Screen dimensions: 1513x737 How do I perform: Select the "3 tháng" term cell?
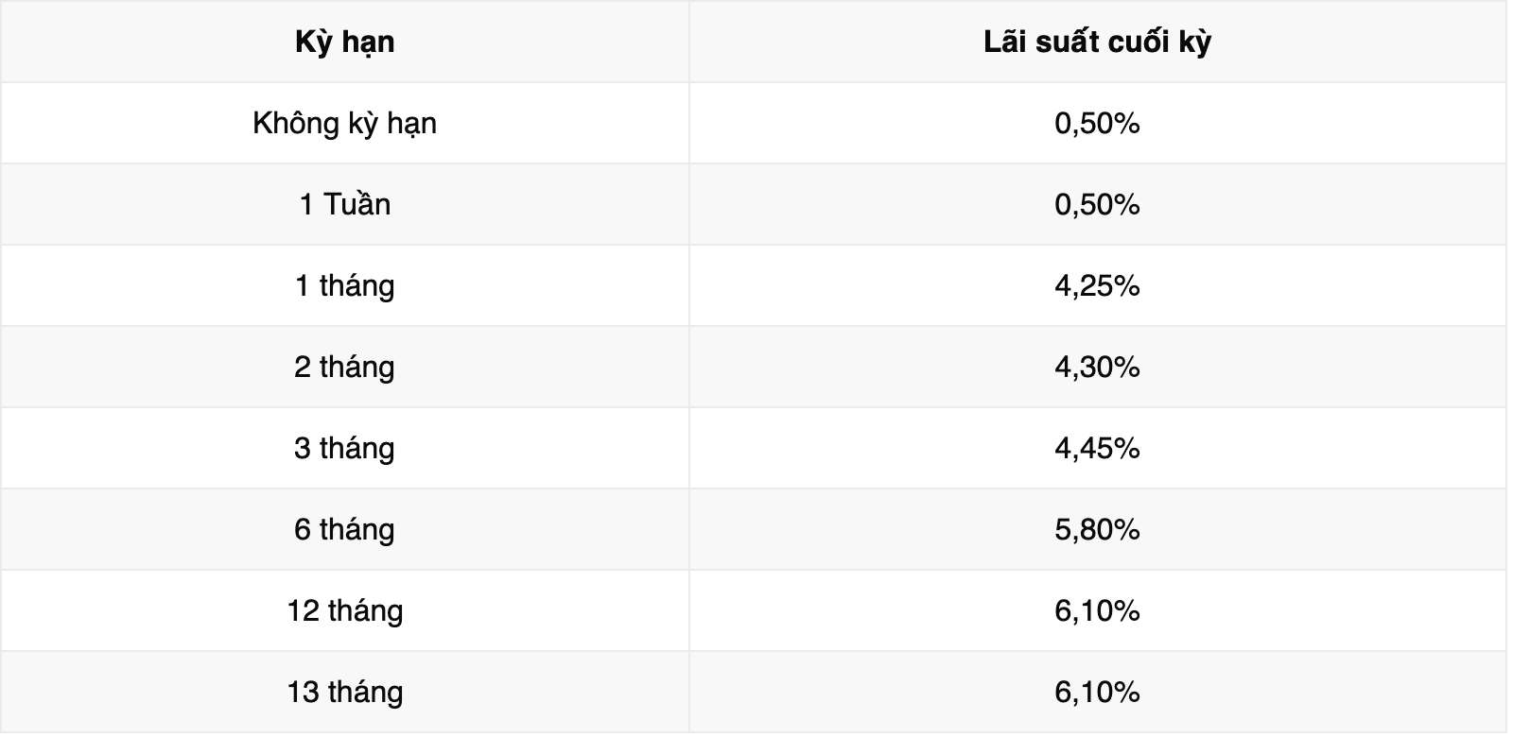(345, 449)
